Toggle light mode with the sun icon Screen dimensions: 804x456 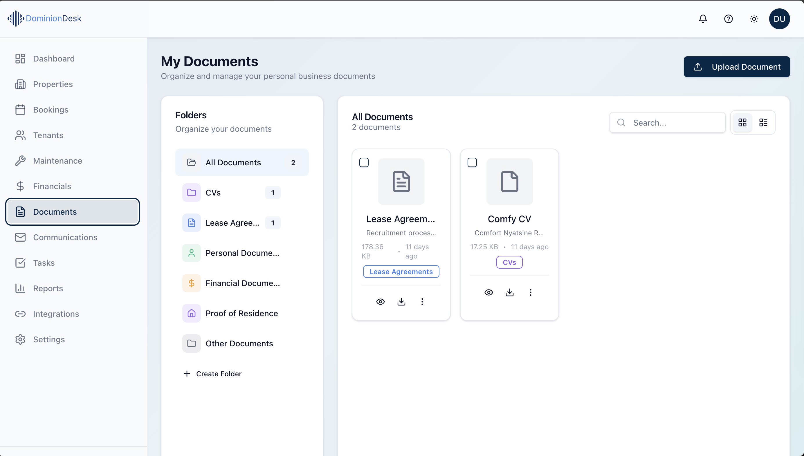click(754, 19)
